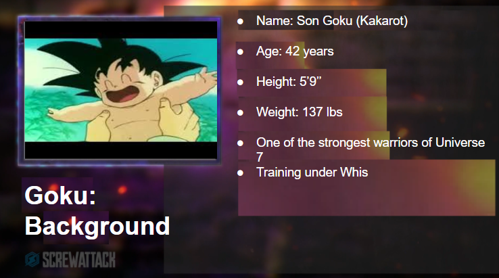
Task: Click the 'Goku:' title word
Action: click(60, 195)
